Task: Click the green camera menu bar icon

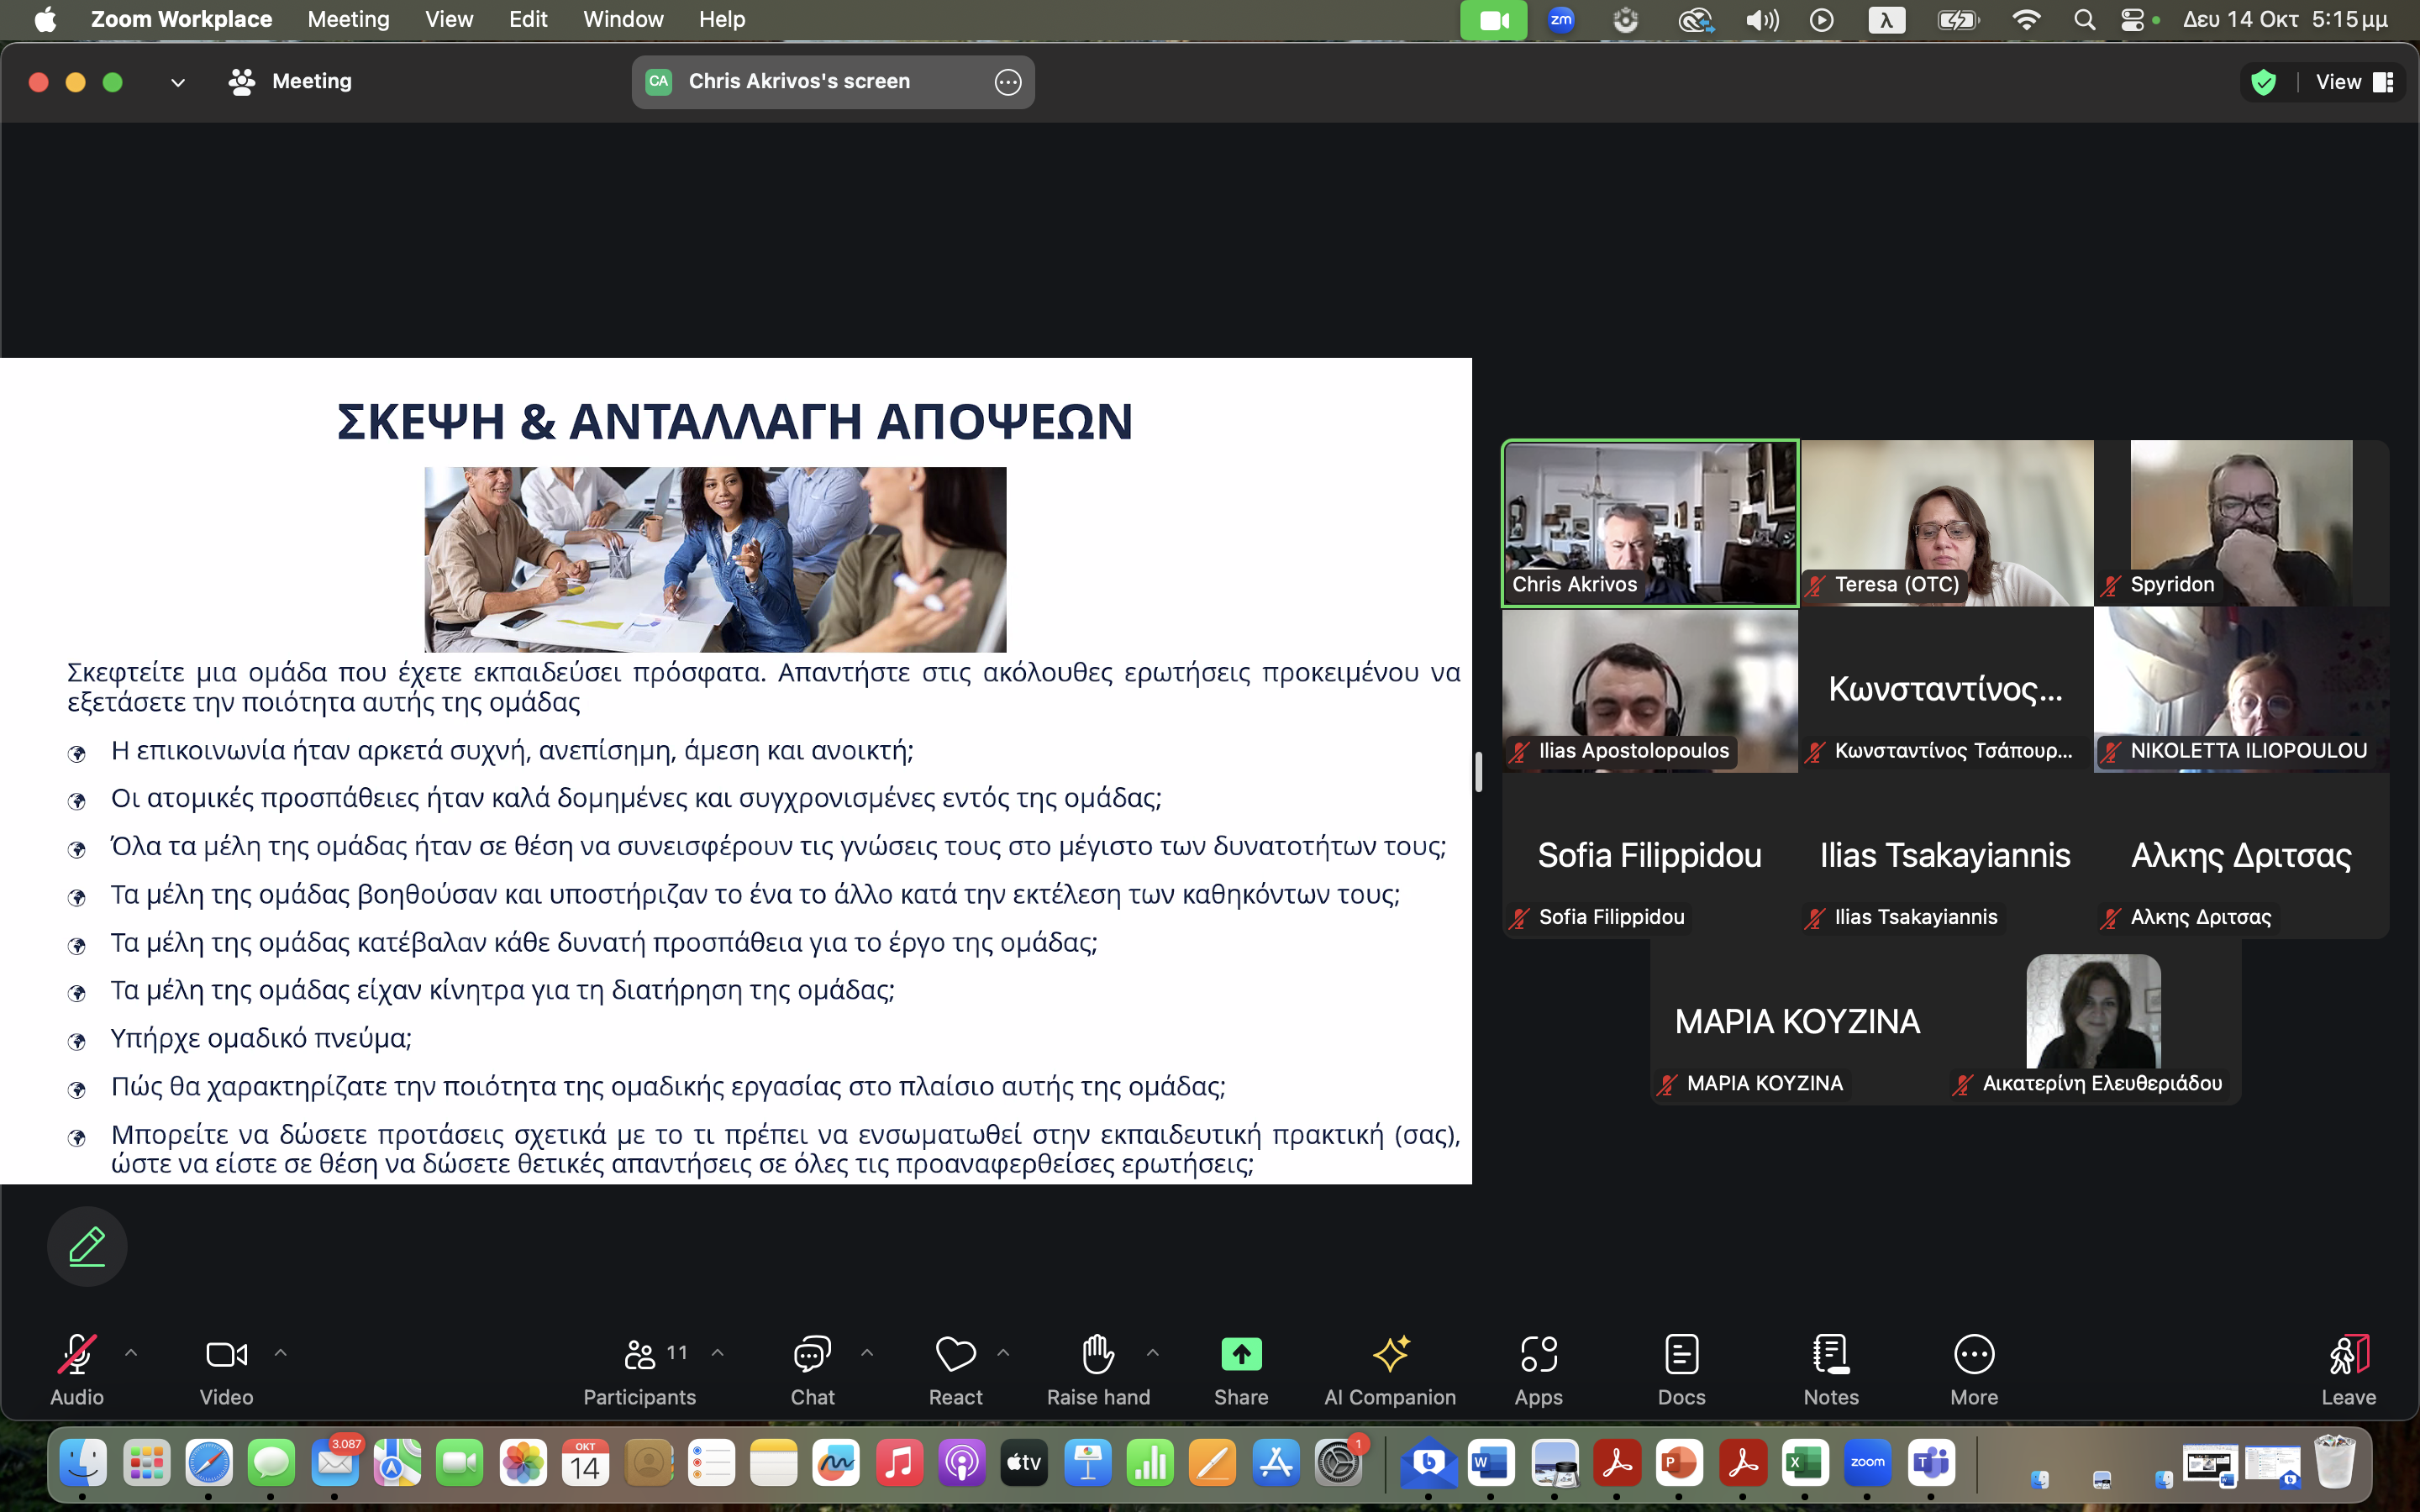Action: pyautogui.click(x=1493, y=19)
